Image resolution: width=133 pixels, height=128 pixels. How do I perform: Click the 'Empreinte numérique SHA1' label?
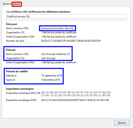point(21,100)
